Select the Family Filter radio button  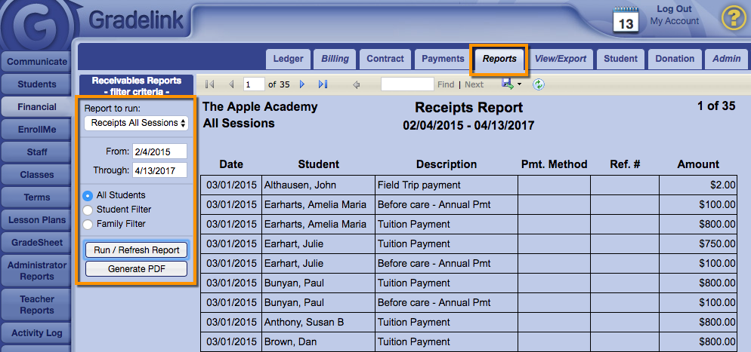click(88, 224)
